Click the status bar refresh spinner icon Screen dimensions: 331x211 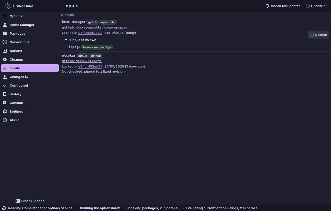click(4, 208)
